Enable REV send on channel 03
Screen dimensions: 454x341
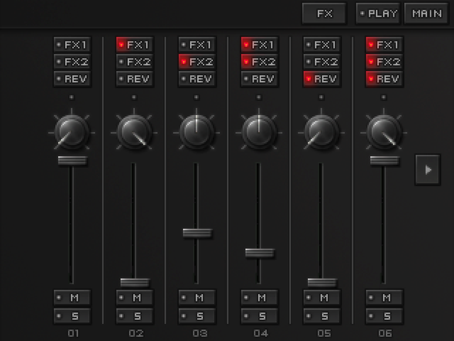197,79
